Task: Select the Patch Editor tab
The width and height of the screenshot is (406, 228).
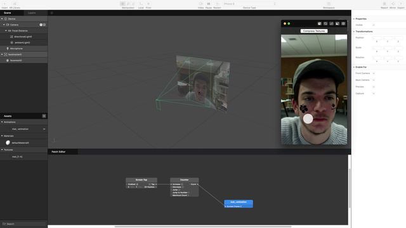Action: coord(58,152)
